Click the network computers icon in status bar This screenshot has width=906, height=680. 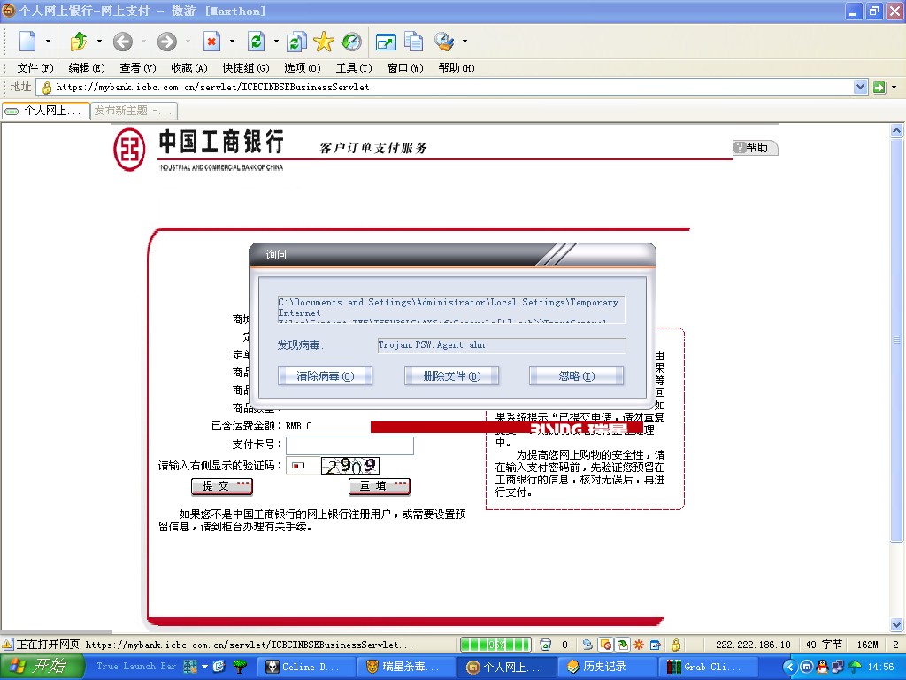click(587, 645)
